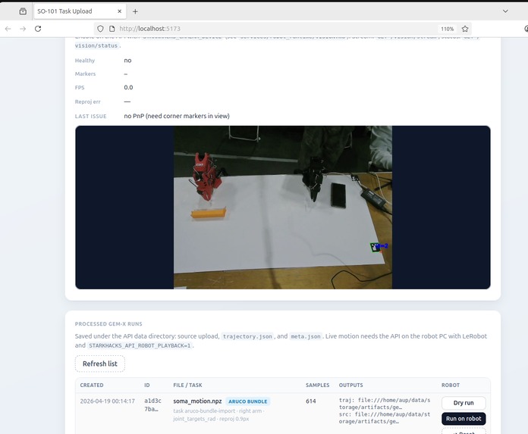Click the run ID a1d3c7ba

coord(153,404)
